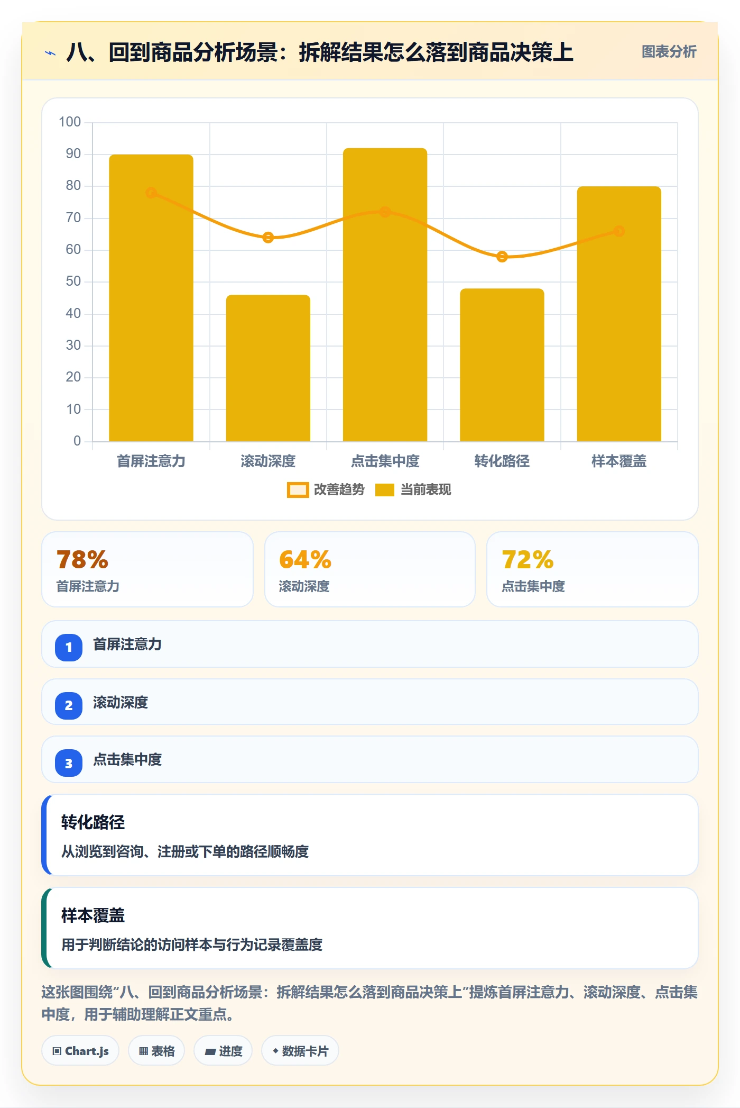The height and width of the screenshot is (1108, 740).
Task: Click the 样本覆盖 x-axis label
Action: [x=619, y=461]
